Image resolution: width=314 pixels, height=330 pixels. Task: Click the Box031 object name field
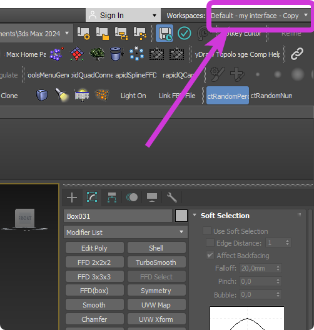(x=118, y=216)
